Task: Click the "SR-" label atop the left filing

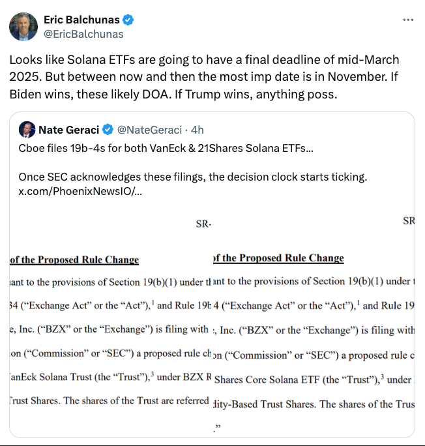Action: 204,224
